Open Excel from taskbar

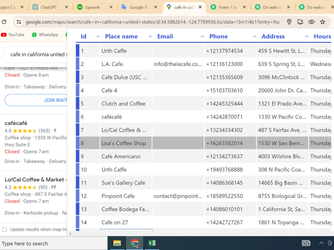click(152, 243)
